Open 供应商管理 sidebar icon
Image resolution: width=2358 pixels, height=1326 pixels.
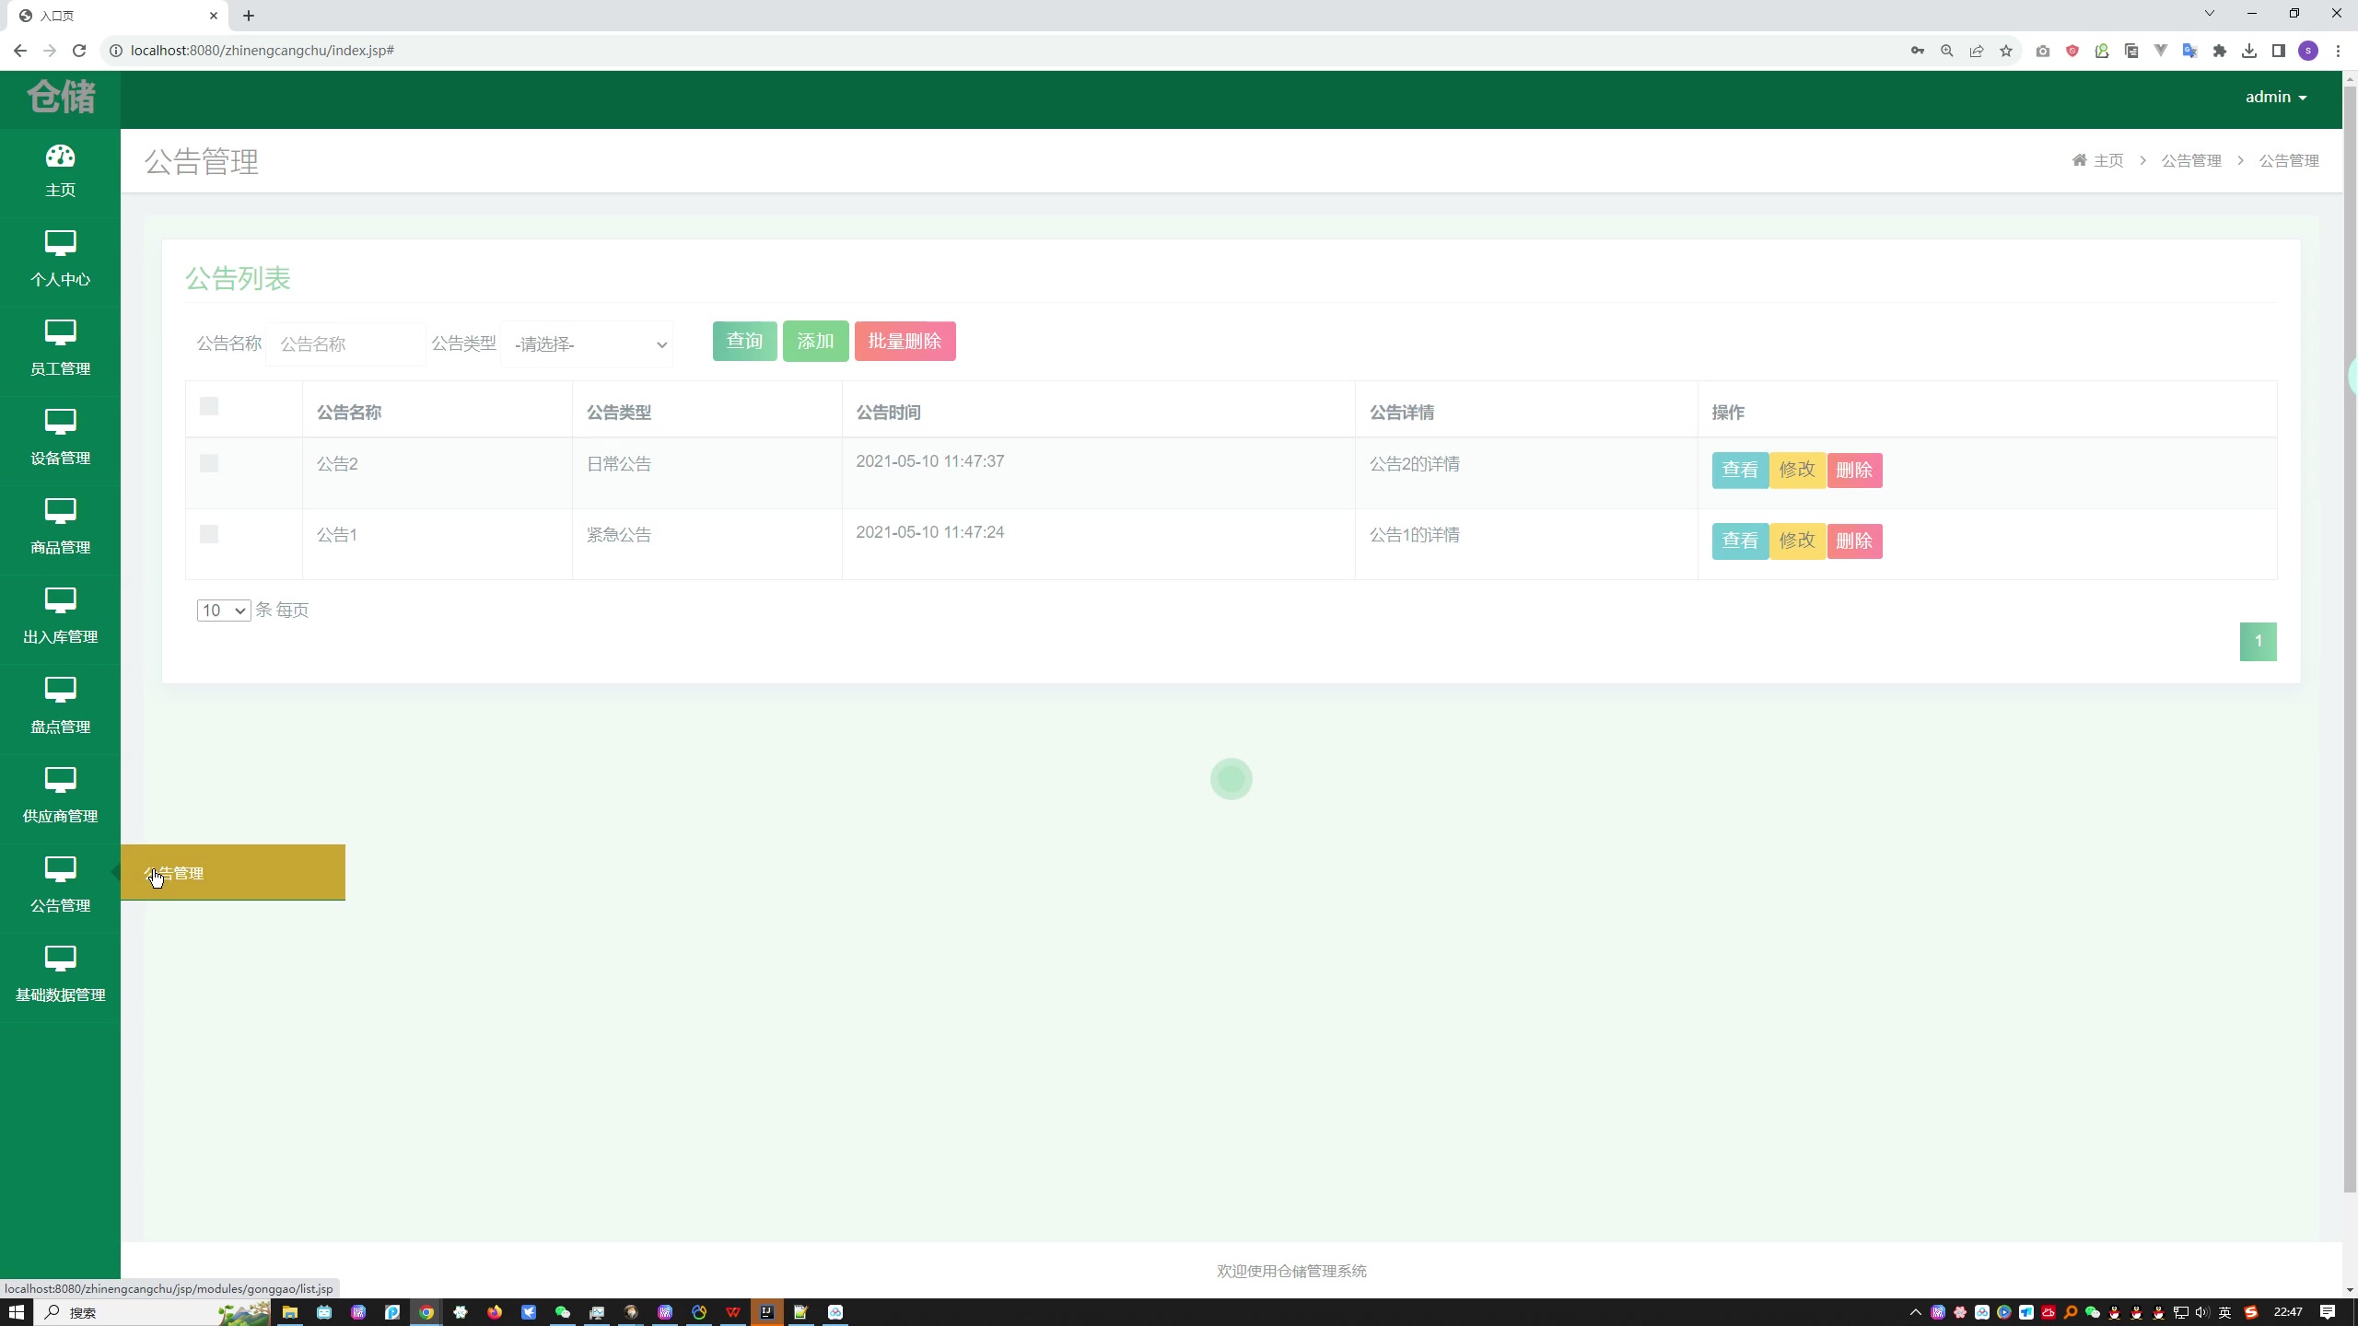click(60, 780)
